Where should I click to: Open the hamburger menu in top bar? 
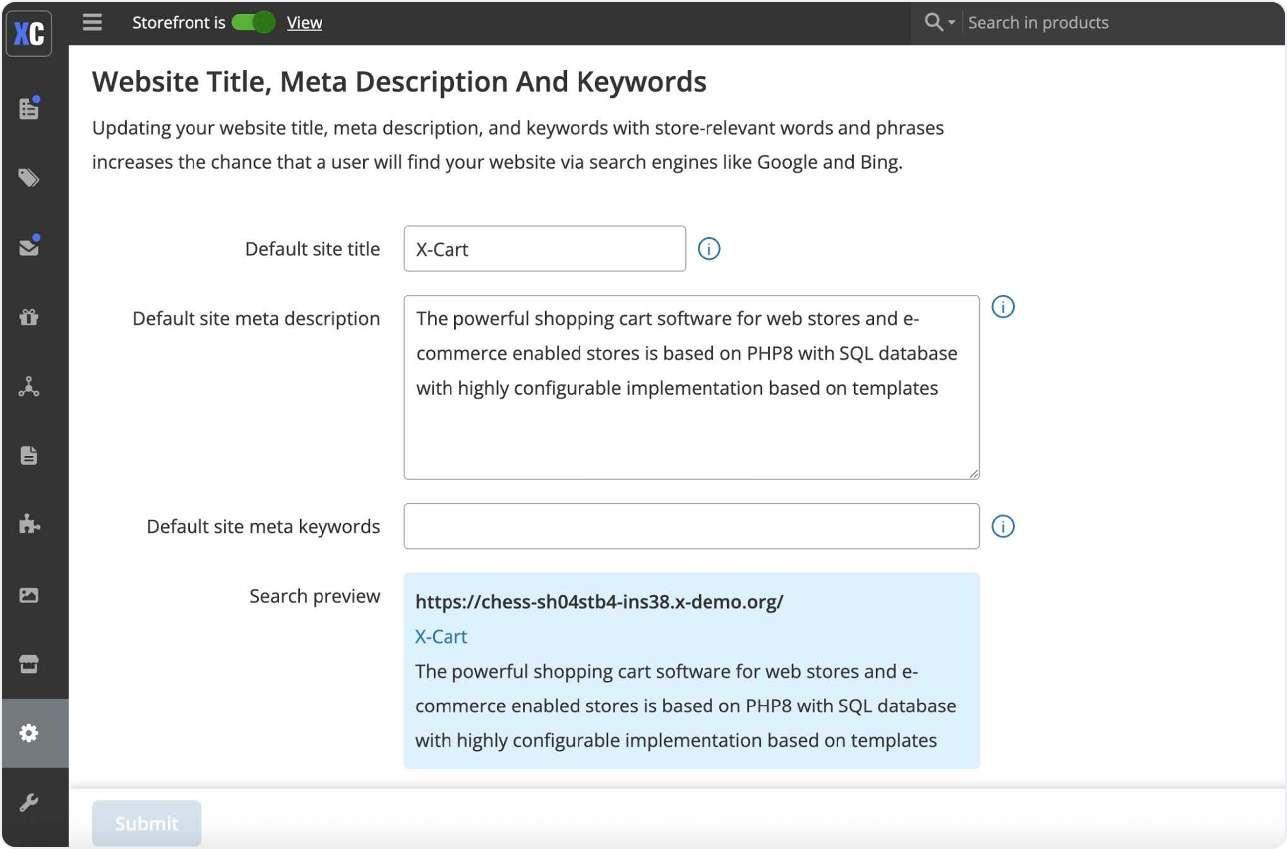pos(92,22)
